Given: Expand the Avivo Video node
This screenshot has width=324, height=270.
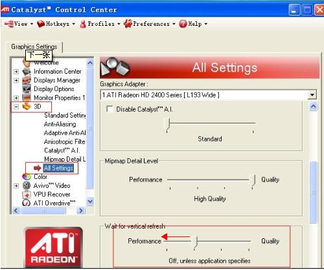Looking at the screenshot, I should pos(16,185).
